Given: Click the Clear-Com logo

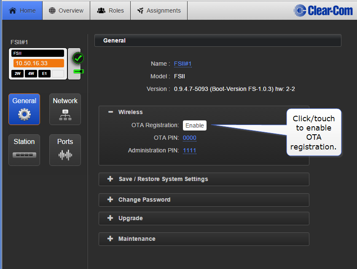Looking at the screenshot, I should [323, 10].
